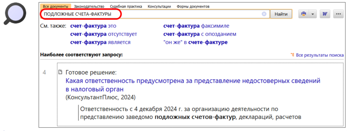Click the text (КонсультантПлюс, 2024)
Image resolution: width=347 pixels, height=131 pixels.
(x=101, y=97)
